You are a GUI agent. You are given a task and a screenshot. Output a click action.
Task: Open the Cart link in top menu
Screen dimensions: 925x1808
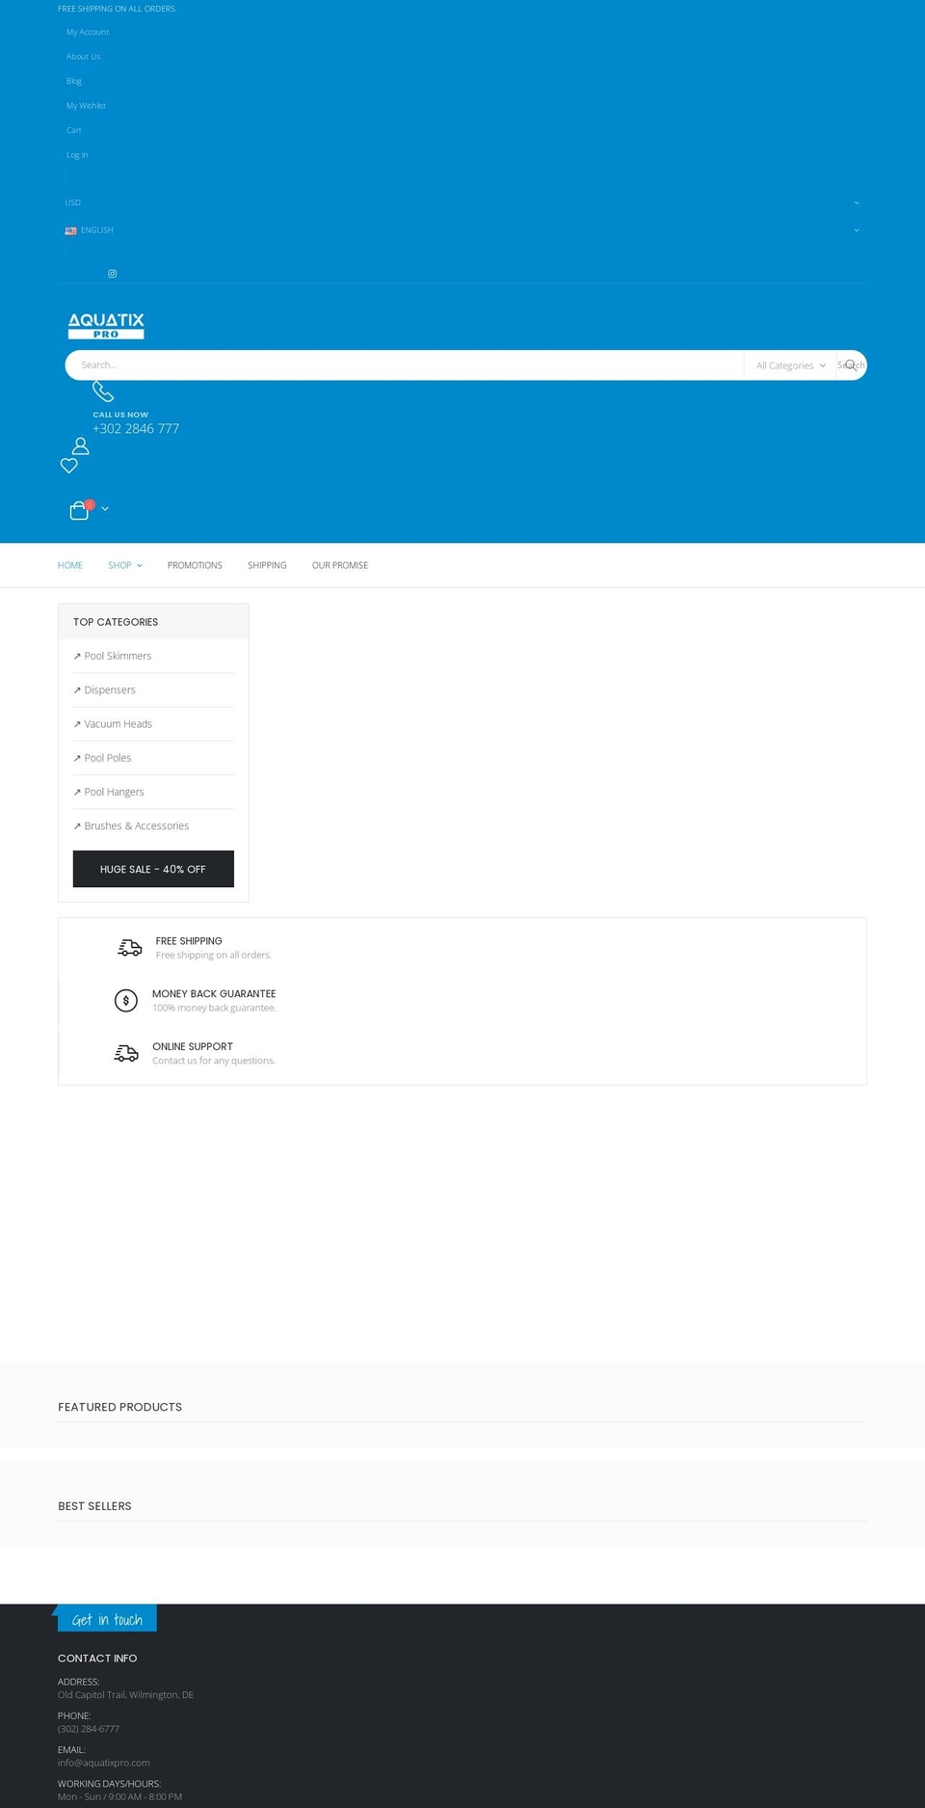74,130
